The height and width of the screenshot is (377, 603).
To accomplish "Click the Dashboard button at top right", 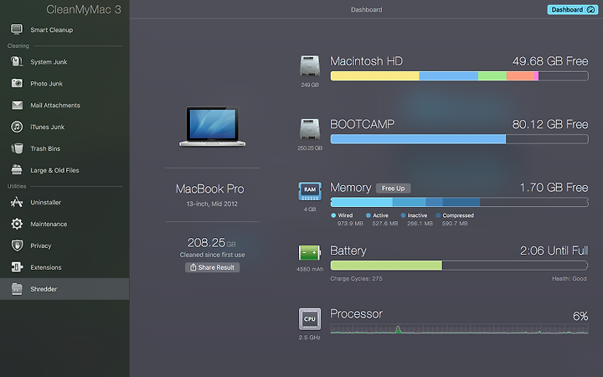I will [573, 9].
